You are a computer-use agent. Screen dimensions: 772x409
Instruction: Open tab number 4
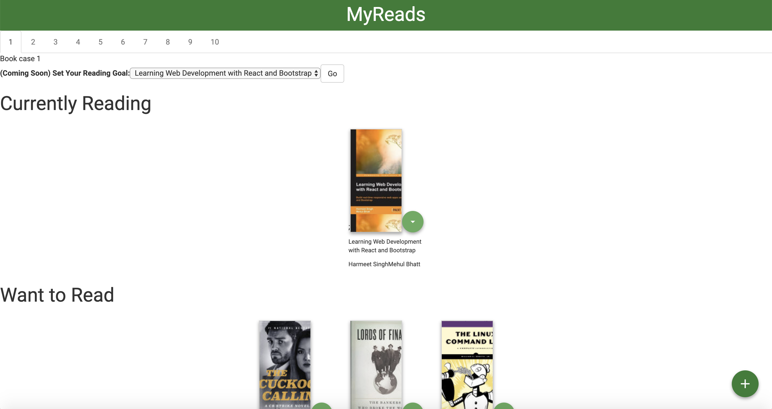pyautogui.click(x=78, y=42)
